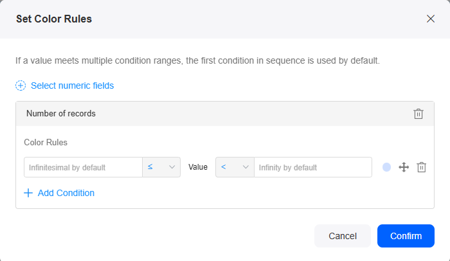Focus the Infinitesimal by default input
The width and height of the screenshot is (450, 261).
83,167
